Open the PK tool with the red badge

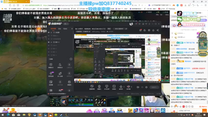(60, 90)
